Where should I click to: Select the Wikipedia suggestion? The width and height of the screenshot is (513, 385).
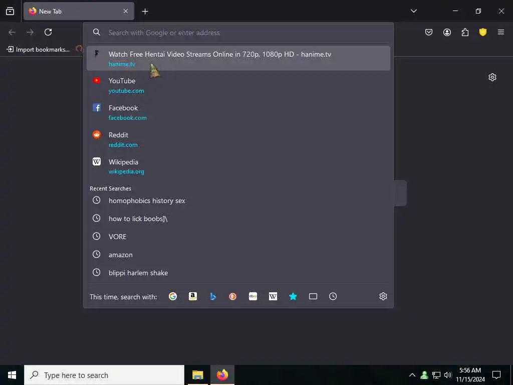coord(238,166)
